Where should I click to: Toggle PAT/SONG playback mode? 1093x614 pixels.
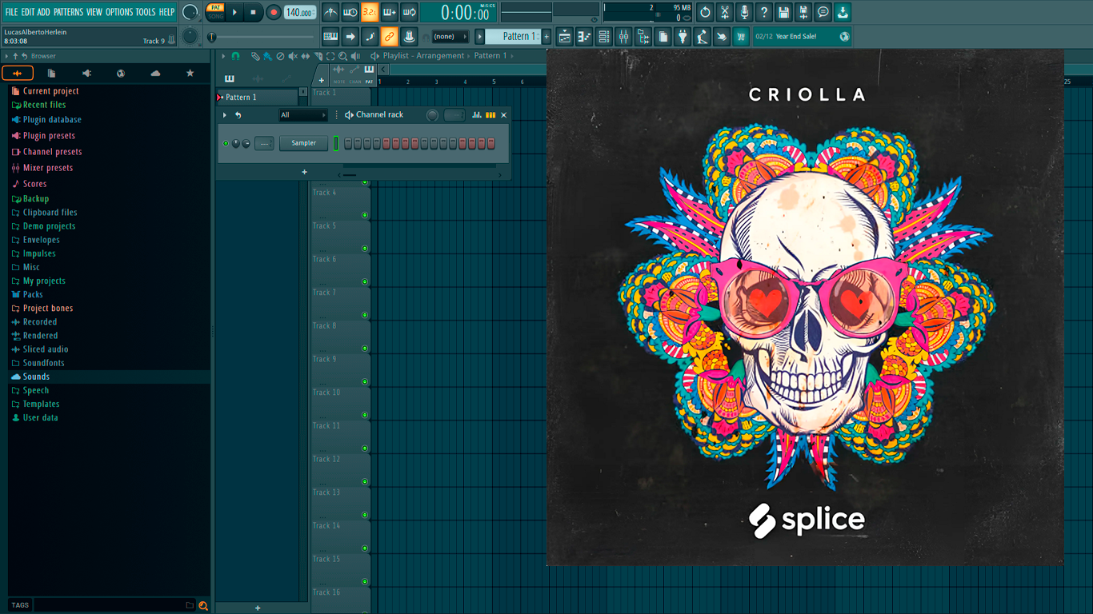(x=215, y=12)
